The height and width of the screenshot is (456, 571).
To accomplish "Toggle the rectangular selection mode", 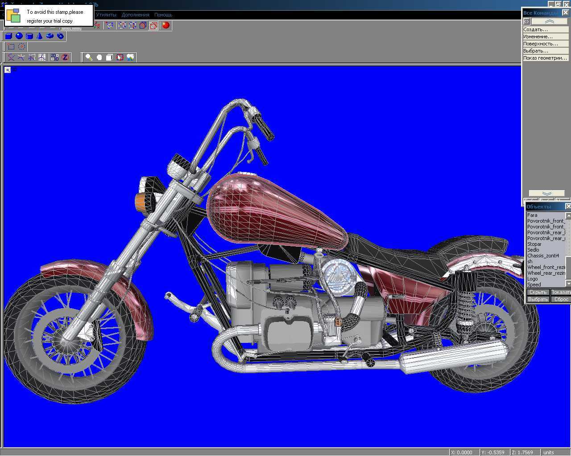I will click(11, 47).
